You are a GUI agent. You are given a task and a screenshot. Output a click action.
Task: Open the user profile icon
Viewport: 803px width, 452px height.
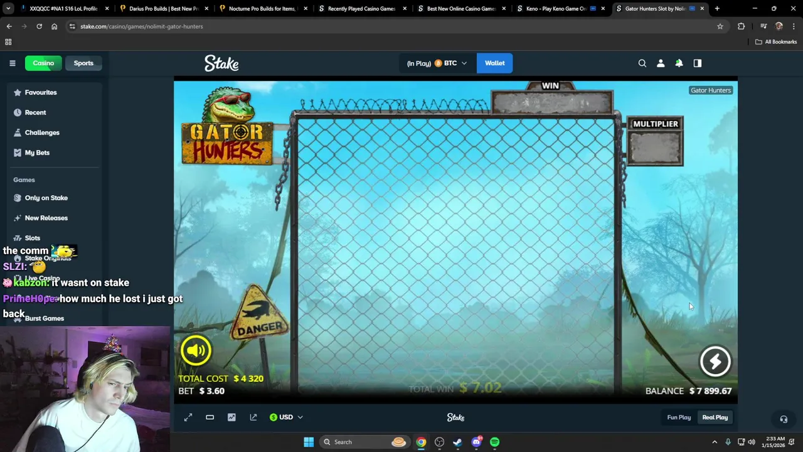pyautogui.click(x=661, y=63)
